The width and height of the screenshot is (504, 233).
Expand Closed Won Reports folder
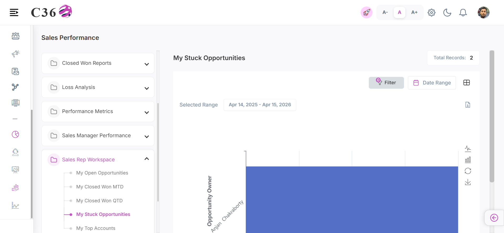98,63
